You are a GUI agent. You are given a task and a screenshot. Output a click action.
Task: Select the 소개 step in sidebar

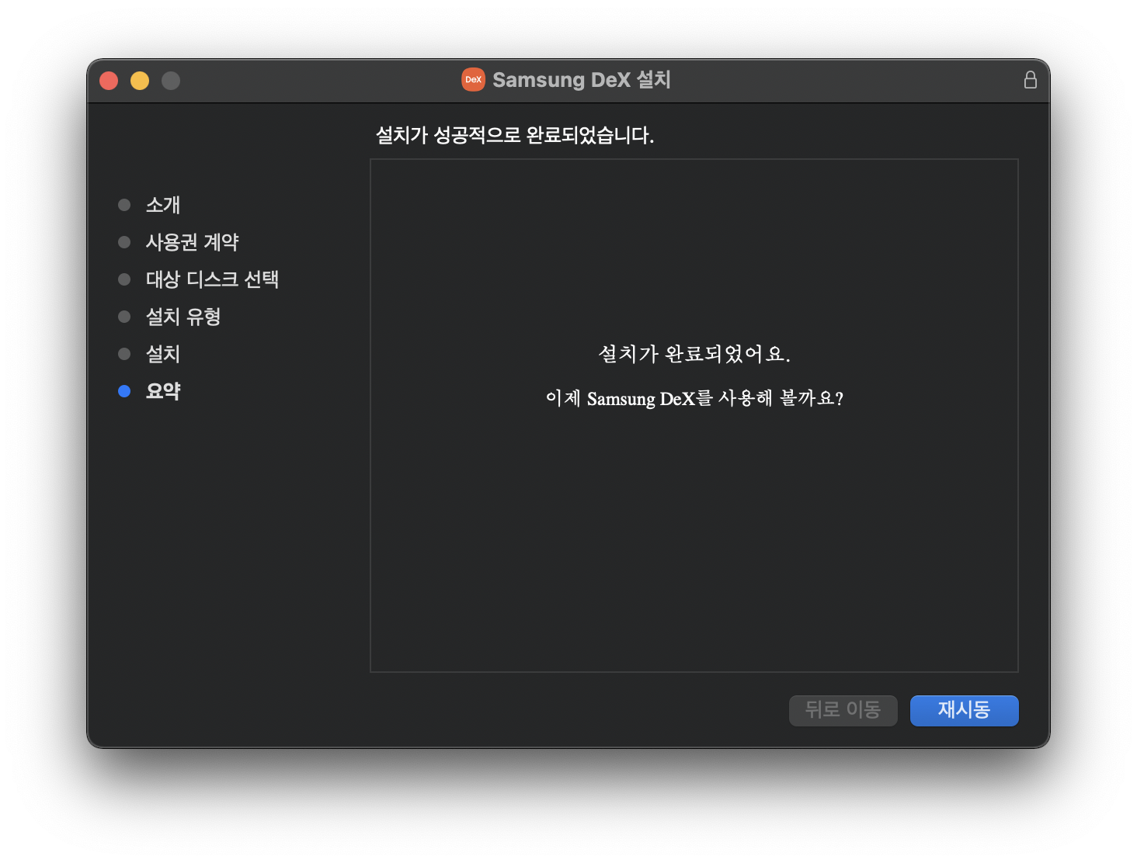click(x=163, y=205)
